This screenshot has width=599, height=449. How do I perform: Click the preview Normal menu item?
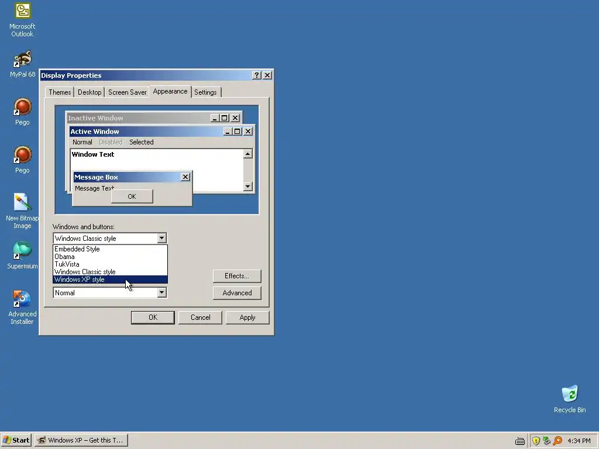coord(82,142)
